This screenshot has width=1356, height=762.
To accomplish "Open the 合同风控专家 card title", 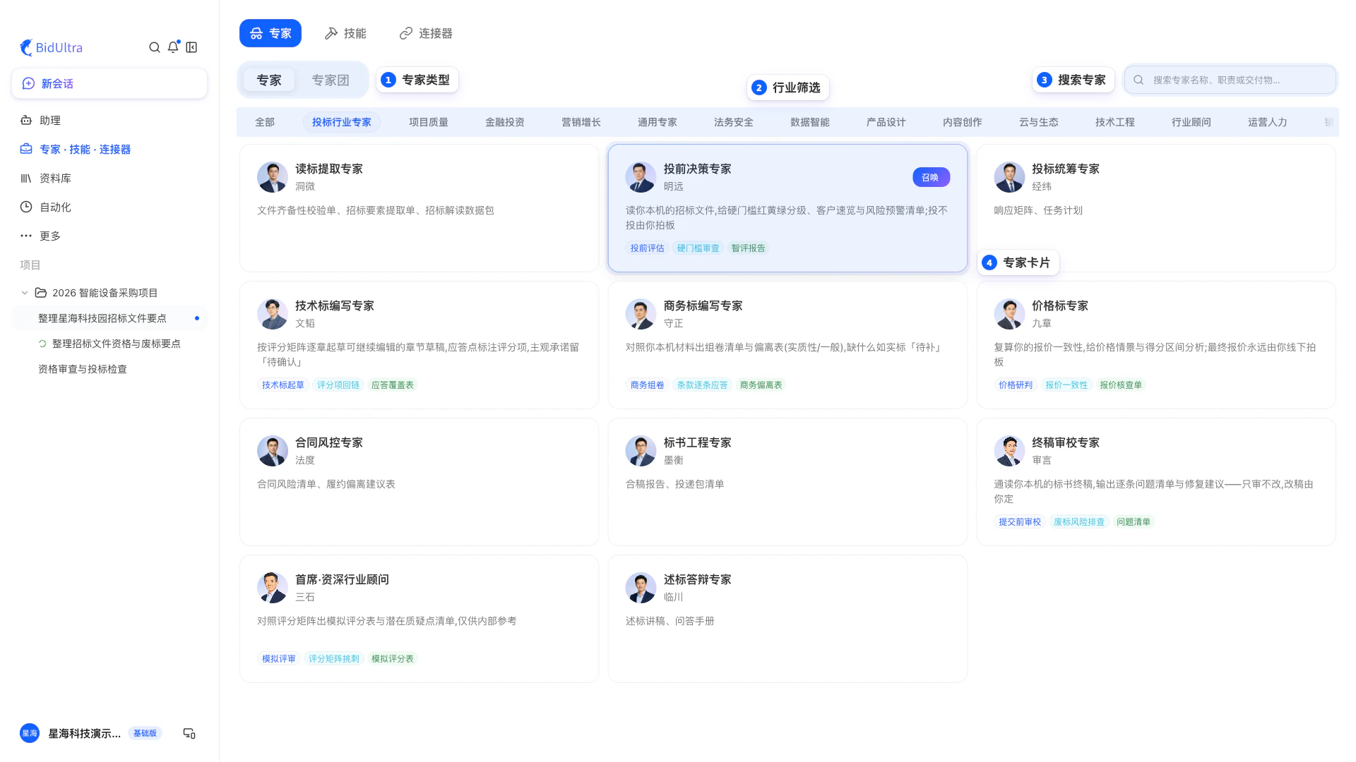I will click(328, 442).
